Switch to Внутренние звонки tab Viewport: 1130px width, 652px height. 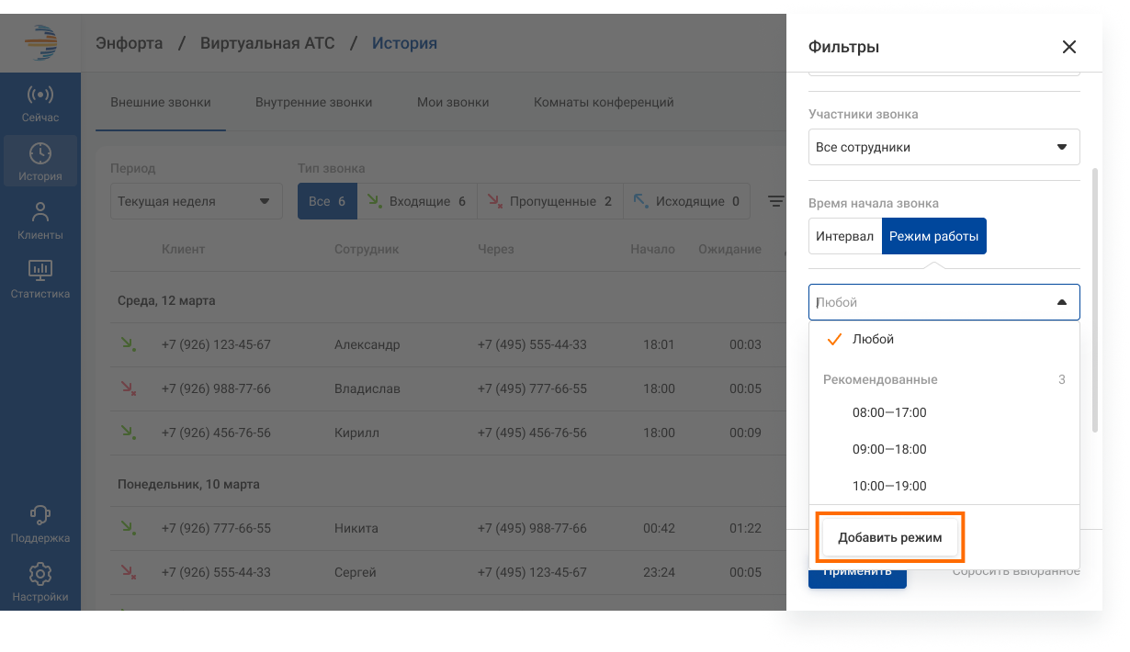(x=313, y=102)
